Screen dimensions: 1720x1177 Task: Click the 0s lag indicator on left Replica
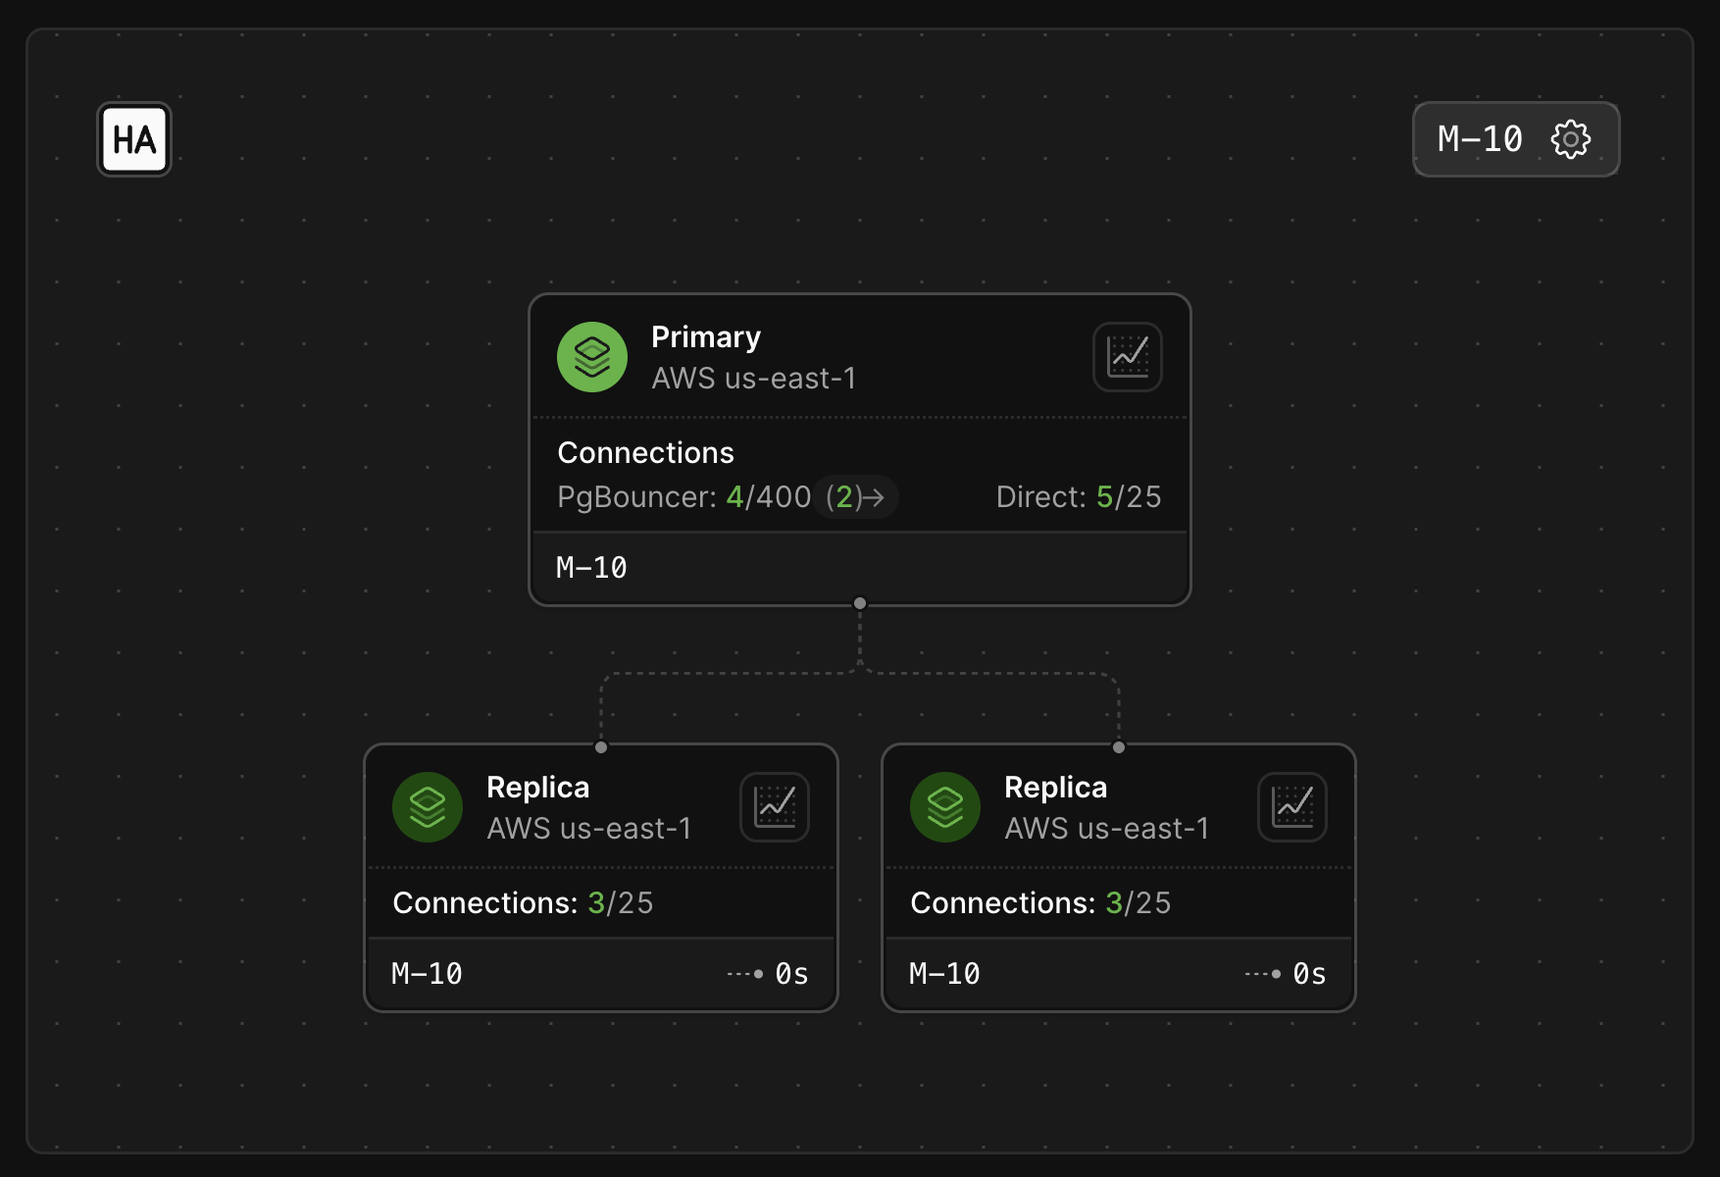coord(790,972)
